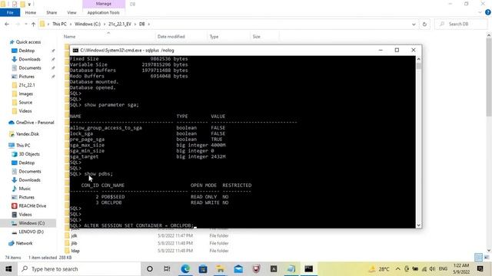Select LENOVO (D:) drive in sidebar
The height and width of the screenshot is (276, 492).
coord(31,232)
